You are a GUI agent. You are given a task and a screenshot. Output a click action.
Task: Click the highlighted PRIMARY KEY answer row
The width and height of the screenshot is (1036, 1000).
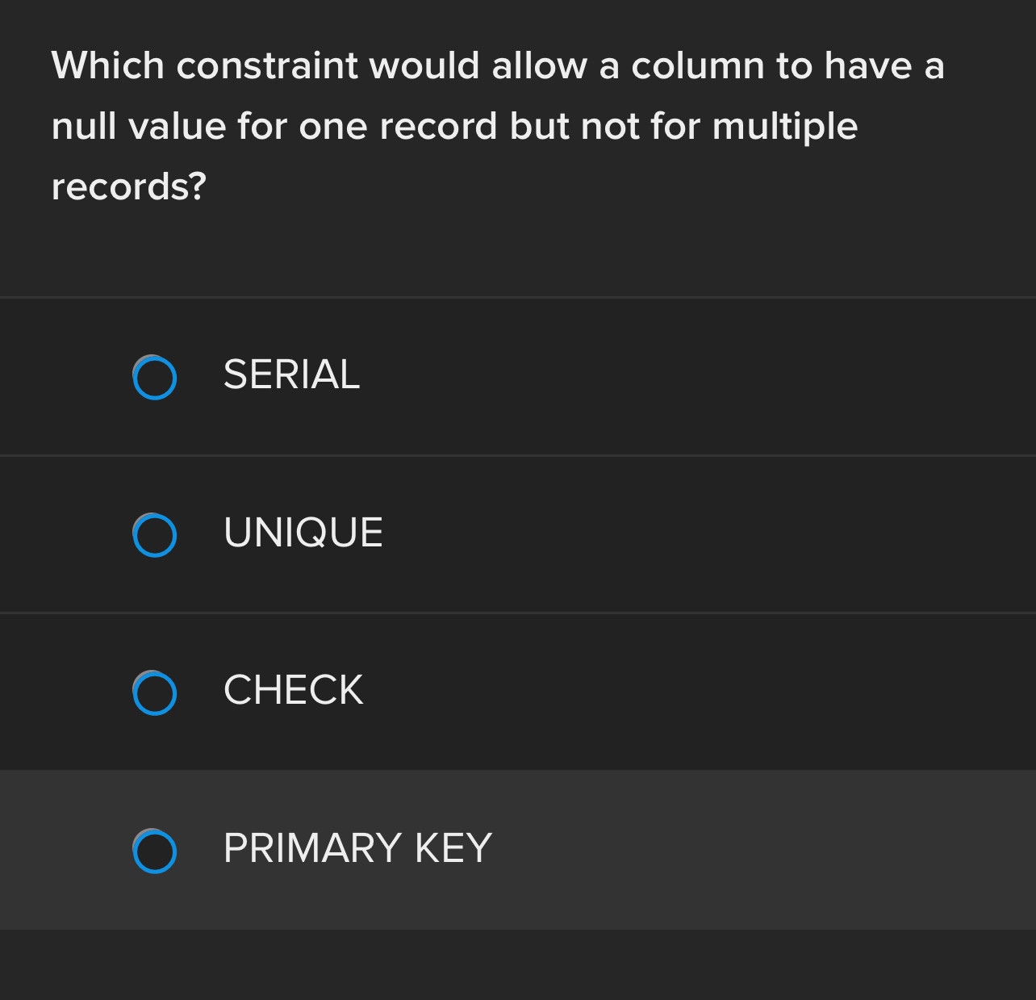(518, 850)
